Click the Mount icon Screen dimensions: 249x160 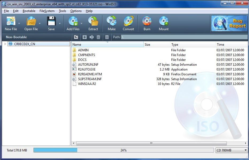tap(163, 23)
